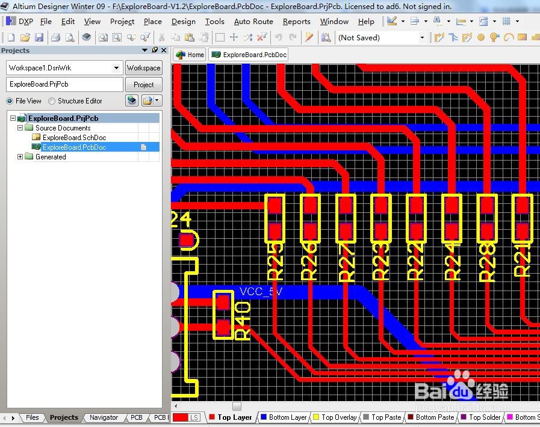540x427 pixels.
Task: Pin the Projects panel
Action: click(x=155, y=51)
